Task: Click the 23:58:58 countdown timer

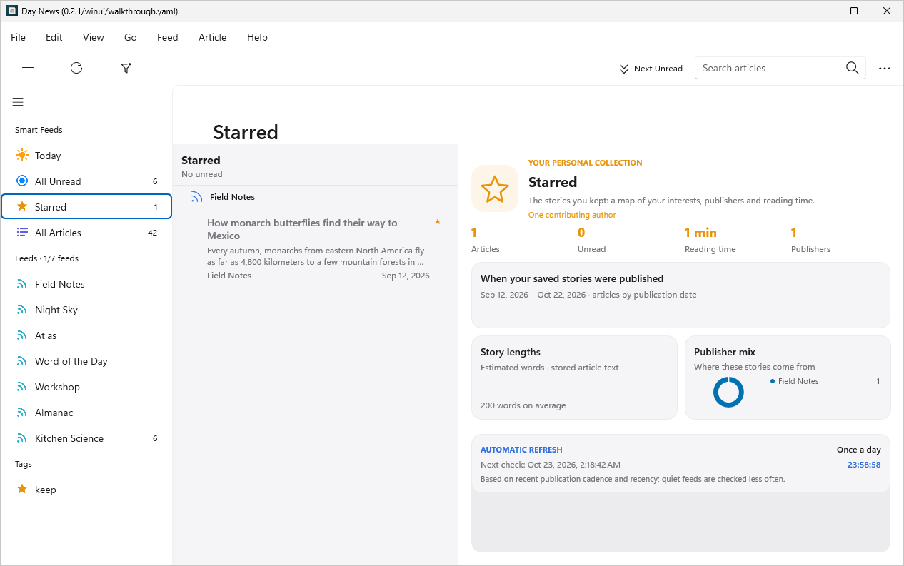Action: click(x=864, y=465)
